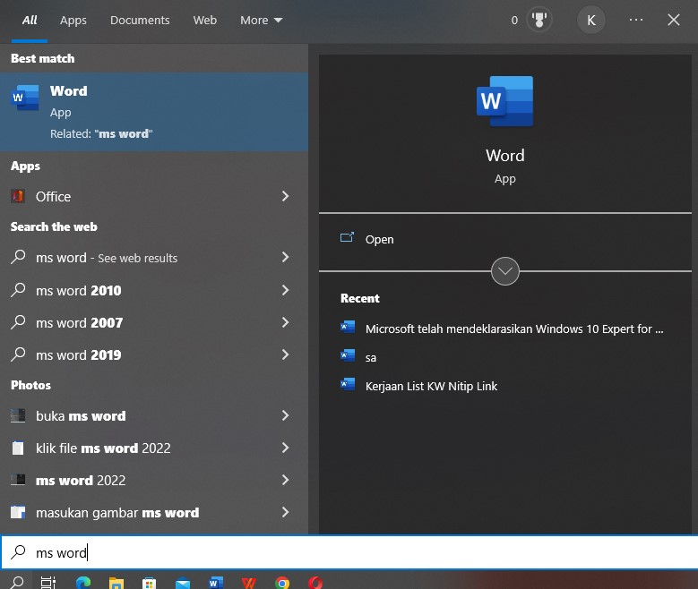698x589 pixels.
Task: Click the large Word logo in preview pane
Action: (x=504, y=101)
